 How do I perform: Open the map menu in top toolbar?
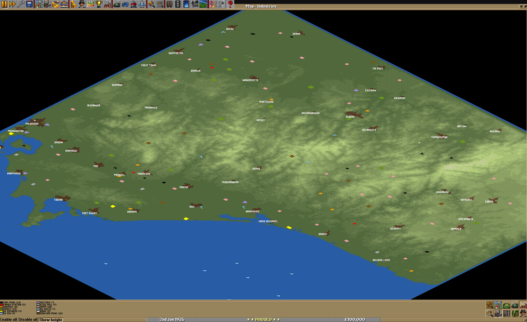click(x=38, y=4)
